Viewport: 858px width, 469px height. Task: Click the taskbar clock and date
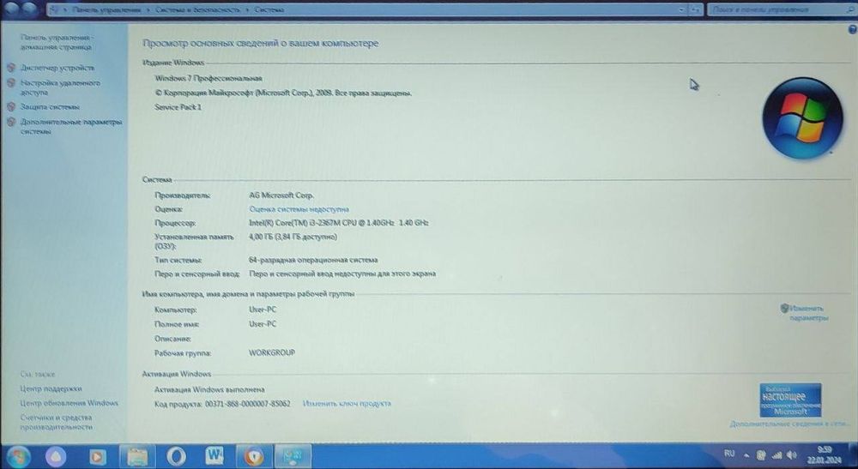(825, 455)
